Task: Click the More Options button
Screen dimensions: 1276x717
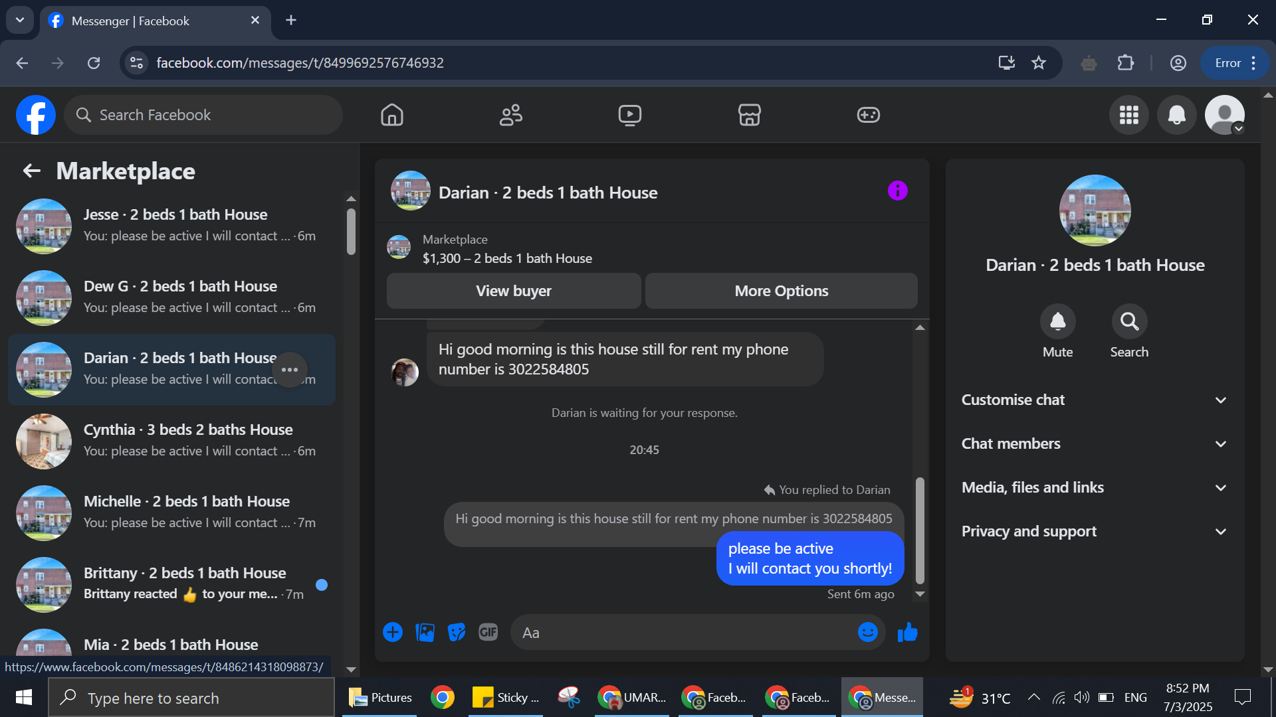Action: [781, 291]
